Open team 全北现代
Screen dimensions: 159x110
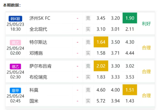(38, 29)
